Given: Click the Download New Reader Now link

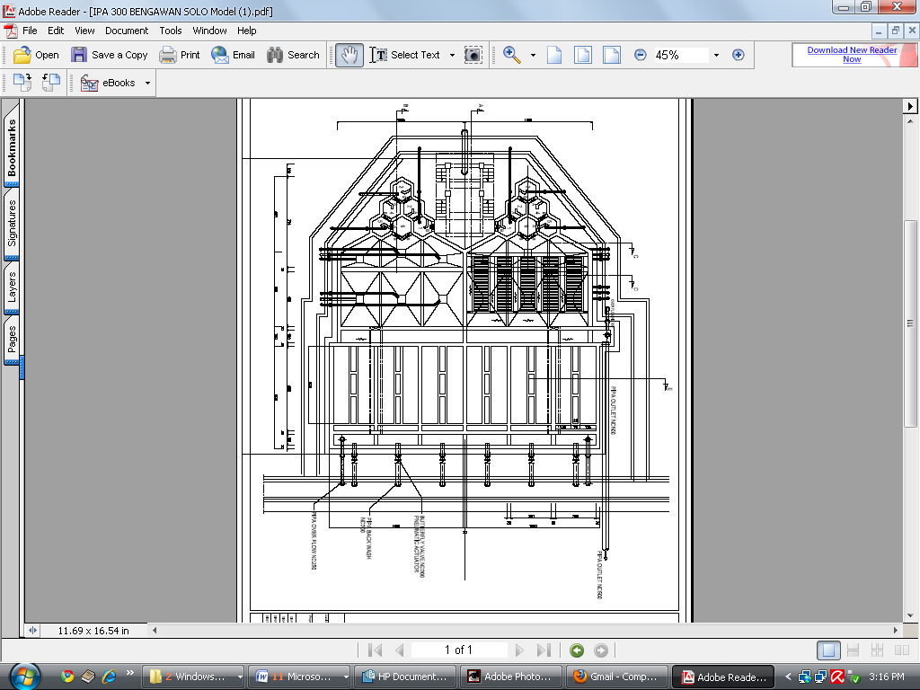Looking at the screenshot, I should (x=852, y=55).
